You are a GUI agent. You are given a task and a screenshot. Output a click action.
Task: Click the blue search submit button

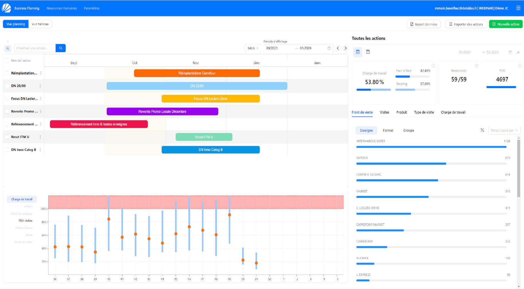click(61, 48)
